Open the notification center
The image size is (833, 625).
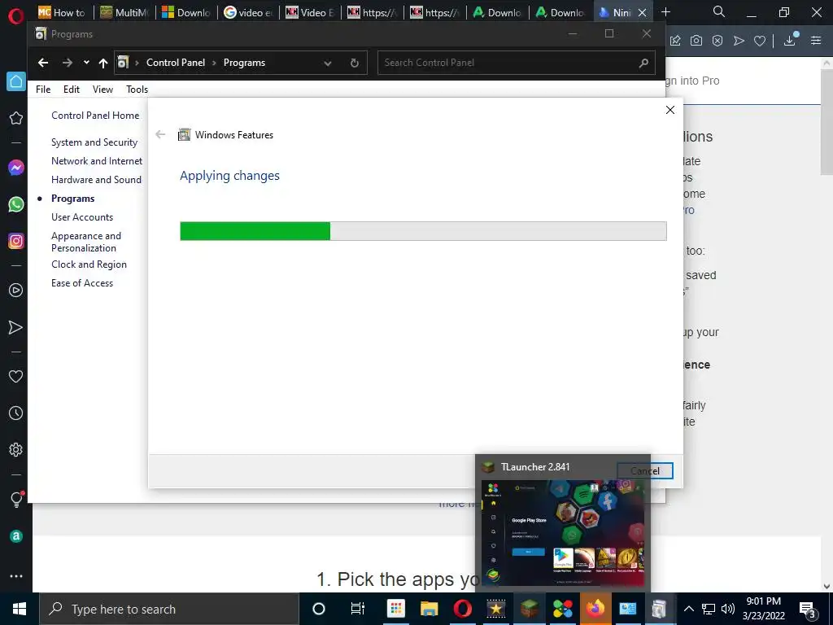808,609
